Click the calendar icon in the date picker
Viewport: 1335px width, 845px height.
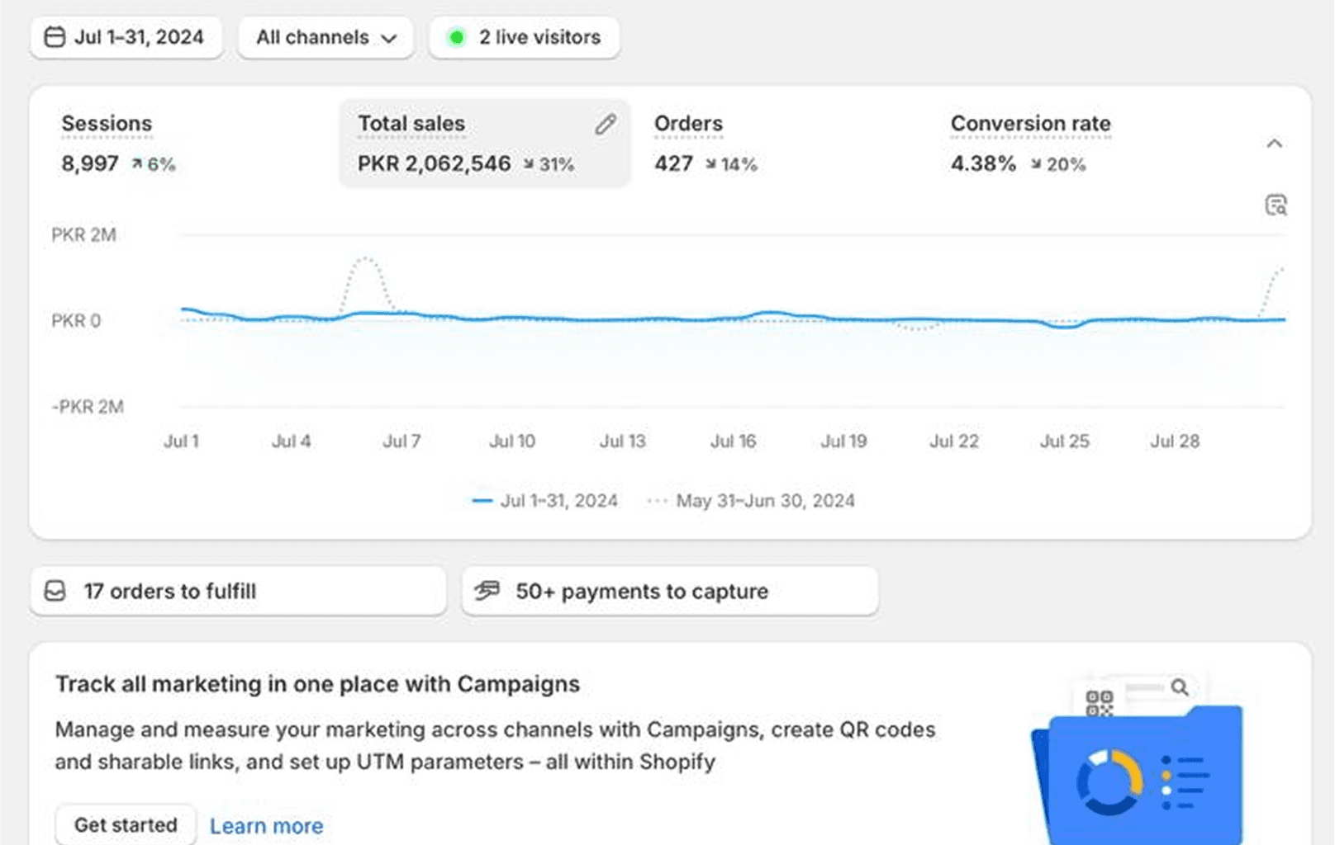point(55,37)
